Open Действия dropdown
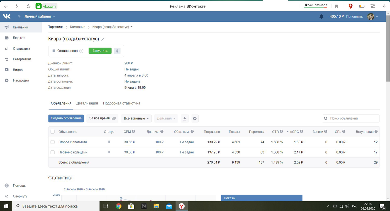390x211 pixels. click(x=166, y=118)
